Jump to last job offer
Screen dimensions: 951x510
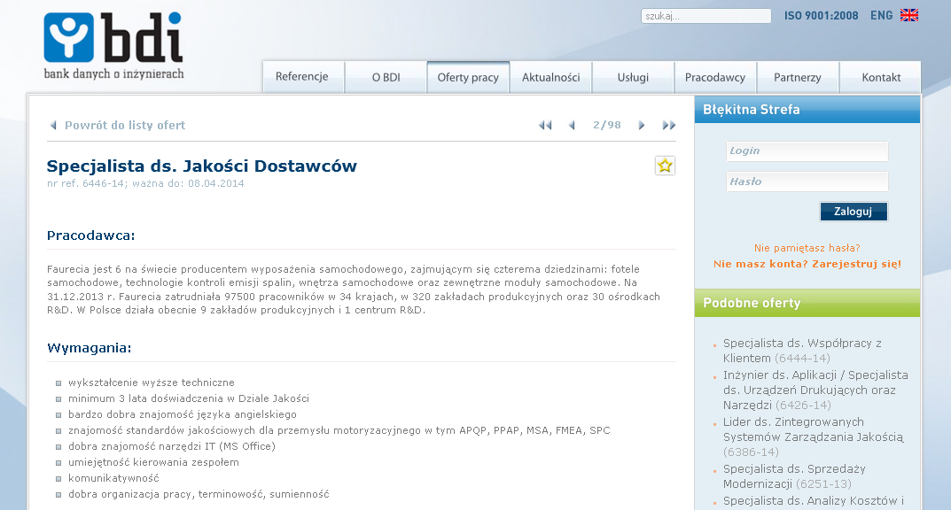[668, 126]
